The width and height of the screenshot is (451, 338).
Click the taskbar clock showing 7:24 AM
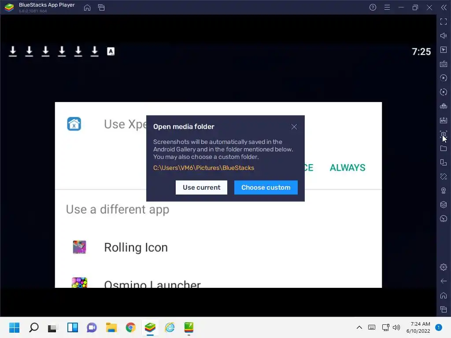point(418,327)
